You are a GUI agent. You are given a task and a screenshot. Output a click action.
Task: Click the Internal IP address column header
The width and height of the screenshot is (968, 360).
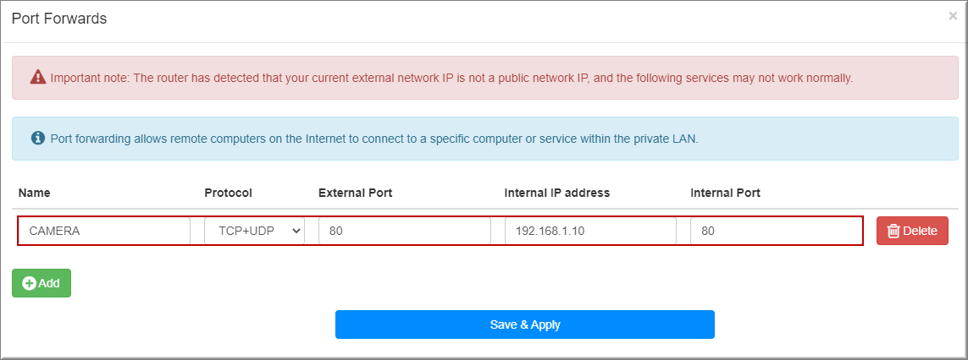(x=557, y=193)
